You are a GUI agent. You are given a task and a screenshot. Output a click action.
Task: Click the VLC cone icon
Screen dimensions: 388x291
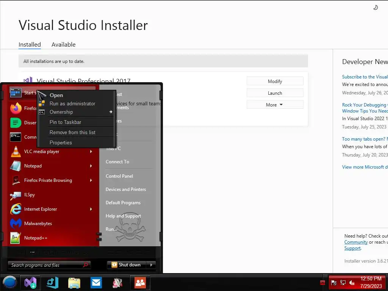tap(16, 152)
